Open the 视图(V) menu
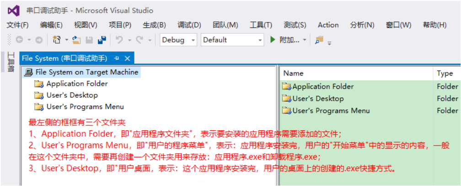This screenshot has width=461, height=186. (86, 25)
